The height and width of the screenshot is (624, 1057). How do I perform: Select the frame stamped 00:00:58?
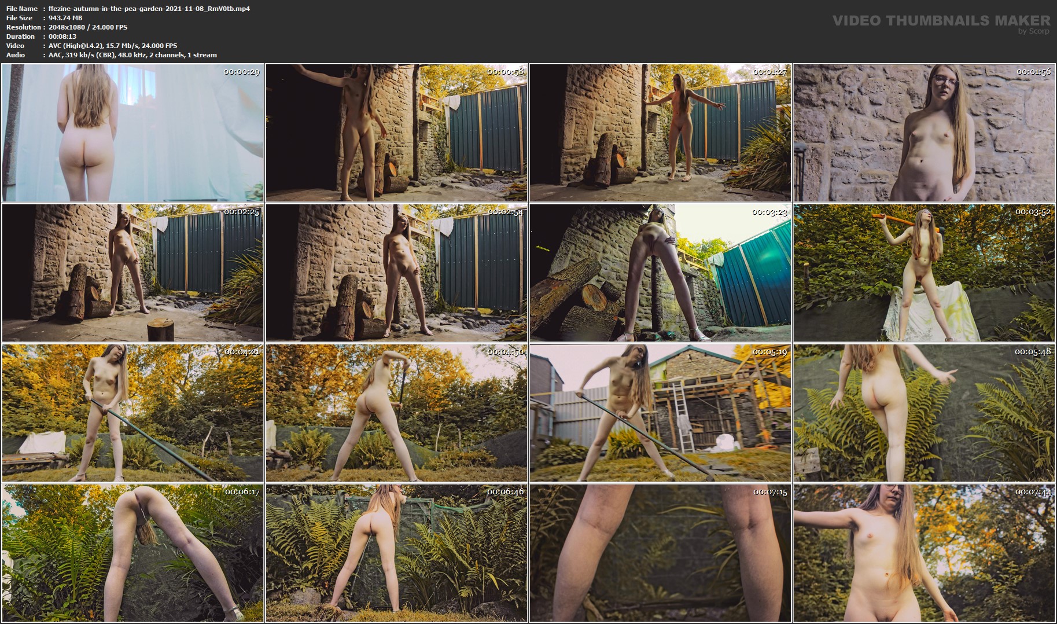pyautogui.click(x=396, y=133)
